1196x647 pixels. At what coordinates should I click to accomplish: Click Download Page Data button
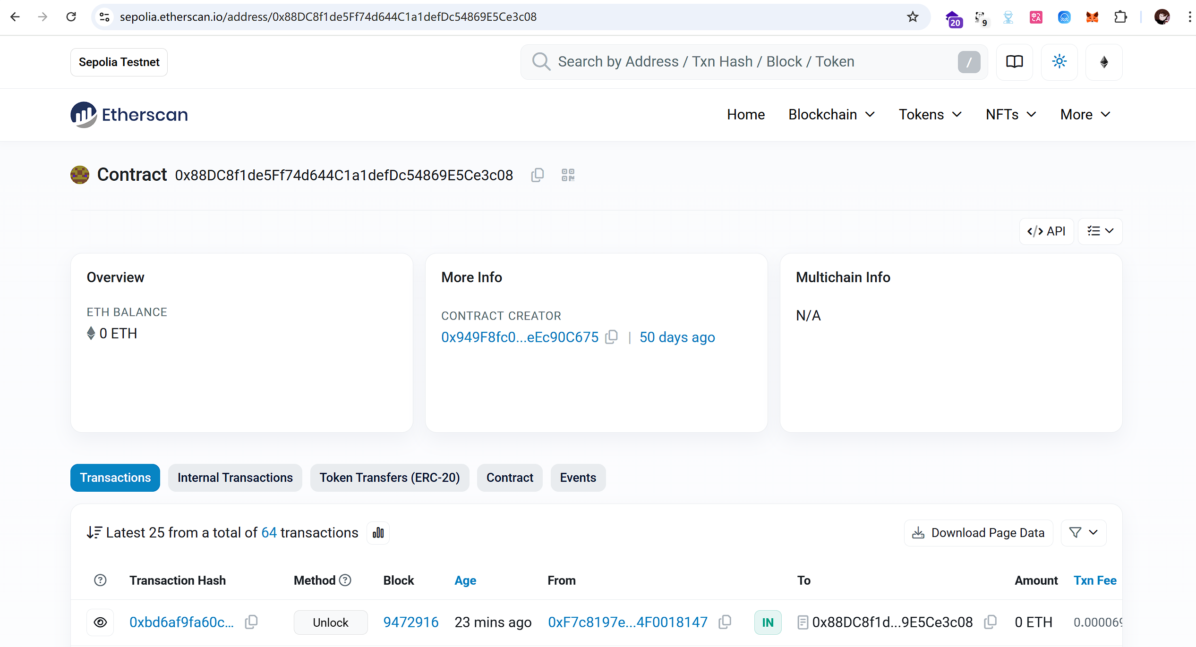(x=978, y=533)
